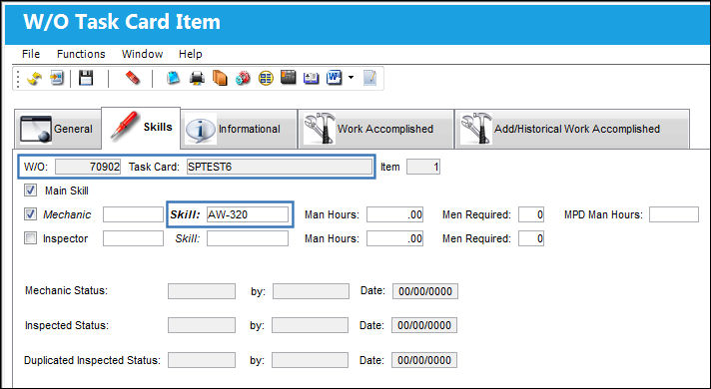The width and height of the screenshot is (711, 389).
Task: Click the Mechanic Status field
Action: [202, 291]
